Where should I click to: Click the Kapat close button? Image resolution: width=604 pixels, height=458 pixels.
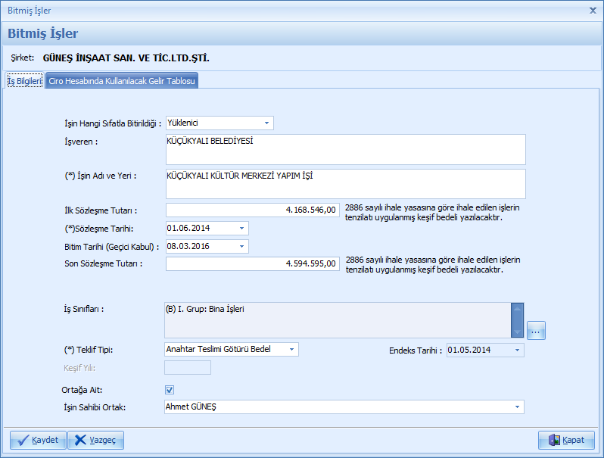565,440
